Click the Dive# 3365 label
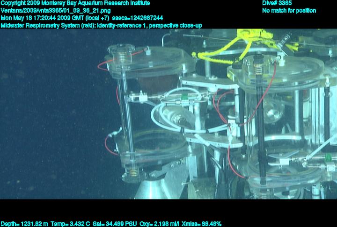 (277, 3)
